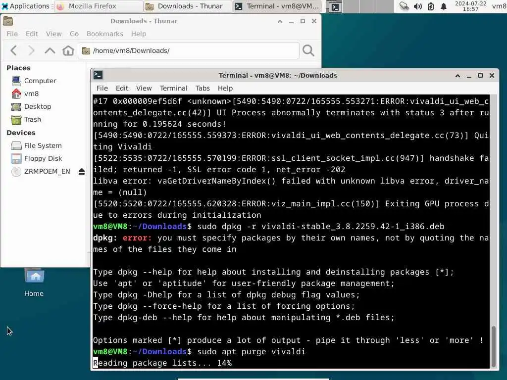Viewport: 507px width, 380px height.
Task: Open Thunar search magnifier
Action: [308, 51]
